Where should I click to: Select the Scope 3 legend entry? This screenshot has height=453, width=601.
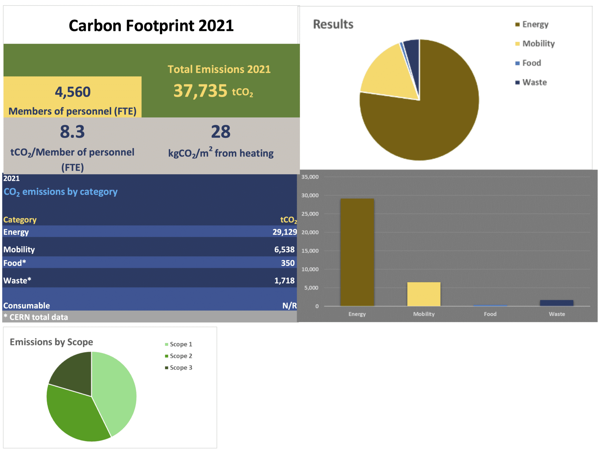coord(178,368)
